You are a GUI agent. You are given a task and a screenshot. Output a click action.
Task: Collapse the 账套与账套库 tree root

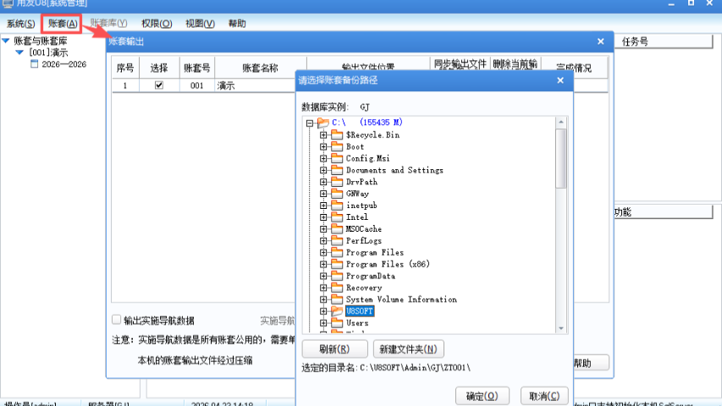6,41
